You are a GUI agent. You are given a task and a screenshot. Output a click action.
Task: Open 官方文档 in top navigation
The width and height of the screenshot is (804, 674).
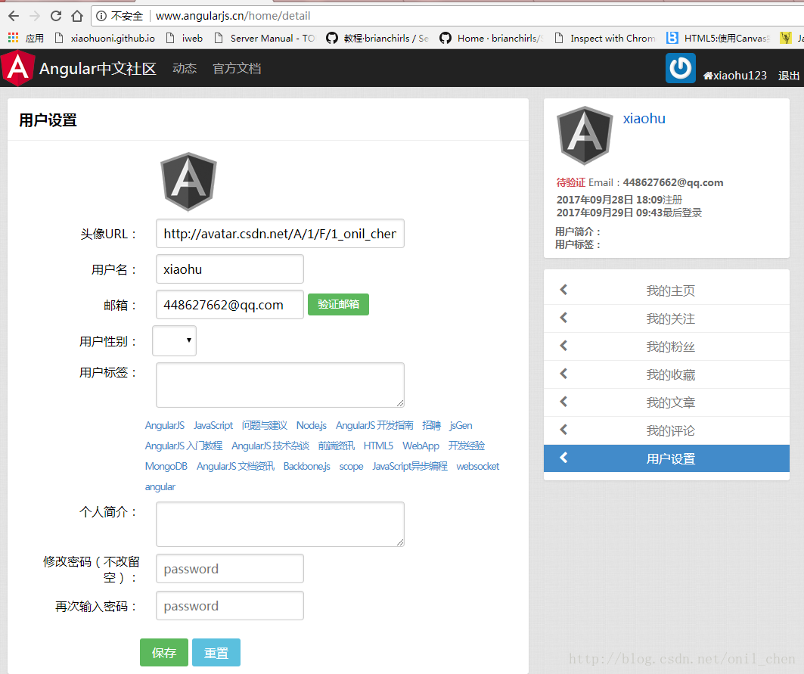[x=237, y=68]
